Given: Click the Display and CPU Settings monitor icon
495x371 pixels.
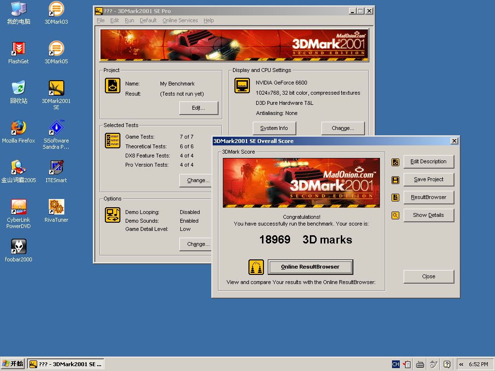Looking at the screenshot, I should click(x=242, y=86).
